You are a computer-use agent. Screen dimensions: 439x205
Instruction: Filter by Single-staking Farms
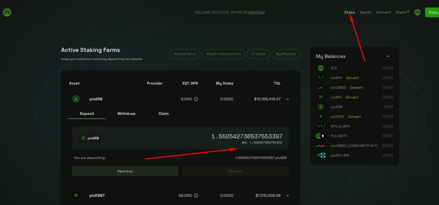click(224, 54)
